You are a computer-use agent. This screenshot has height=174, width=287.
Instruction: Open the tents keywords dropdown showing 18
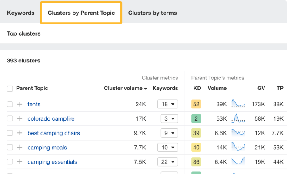point(168,104)
